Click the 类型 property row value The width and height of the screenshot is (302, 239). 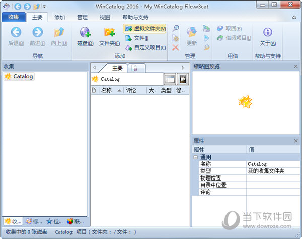coord(273,171)
